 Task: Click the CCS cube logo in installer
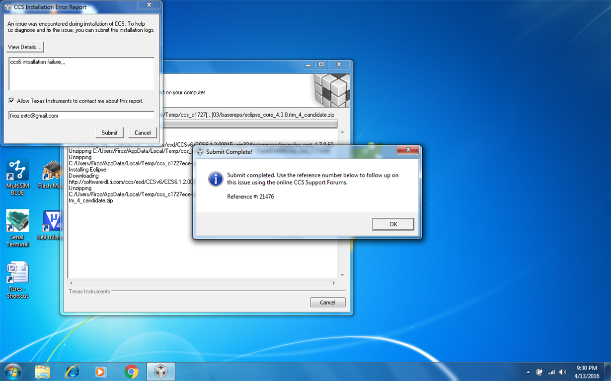pos(332,90)
